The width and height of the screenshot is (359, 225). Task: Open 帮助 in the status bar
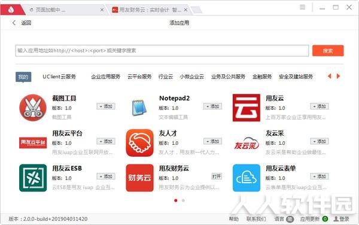click(234, 219)
